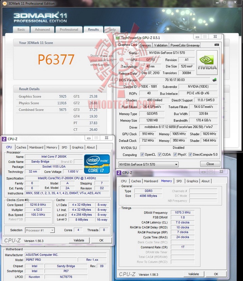
Task: Click the Physics Score value 11916
Action: point(62,103)
